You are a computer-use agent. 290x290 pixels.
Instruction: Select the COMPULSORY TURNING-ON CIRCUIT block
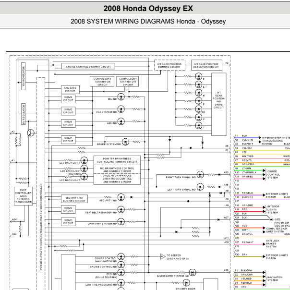coord(102,82)
